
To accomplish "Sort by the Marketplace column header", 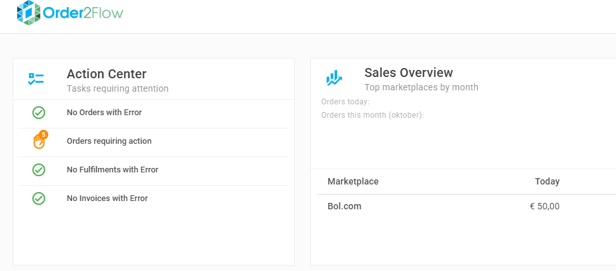I will coord(353,182).
